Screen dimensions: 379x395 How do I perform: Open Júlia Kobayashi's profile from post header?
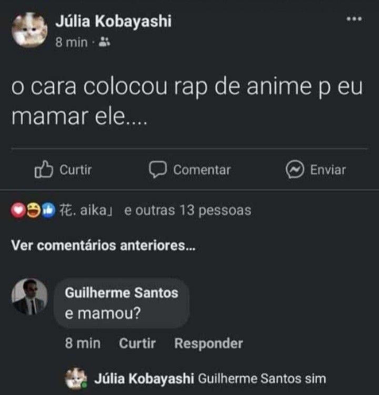pos(113,21)
